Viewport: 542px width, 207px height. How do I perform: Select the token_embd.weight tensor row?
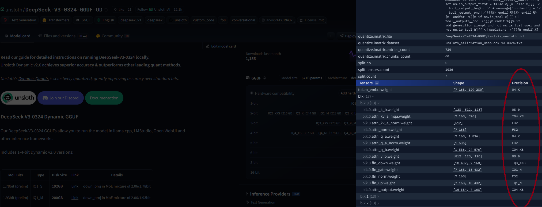click(x=449, y=90)
